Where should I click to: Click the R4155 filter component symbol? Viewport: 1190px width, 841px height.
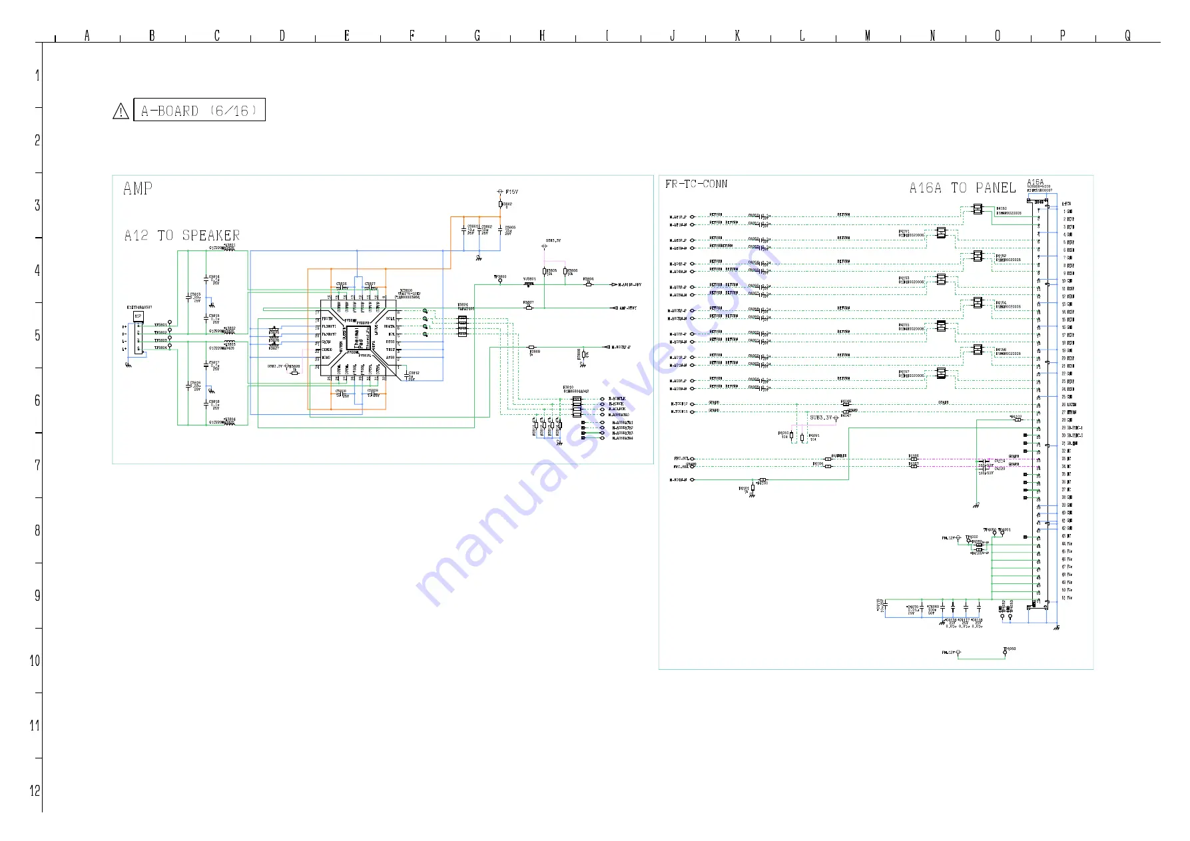coord(941,326)
